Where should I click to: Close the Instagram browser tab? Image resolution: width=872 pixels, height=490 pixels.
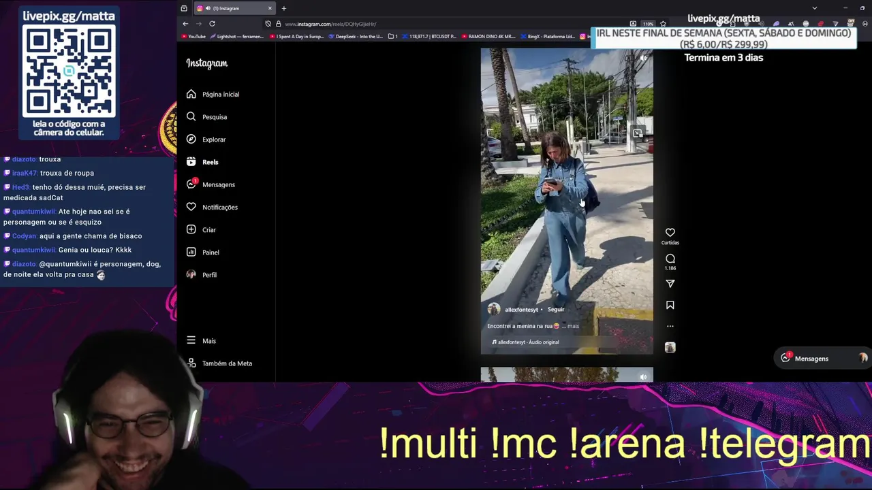pos(270,8)
